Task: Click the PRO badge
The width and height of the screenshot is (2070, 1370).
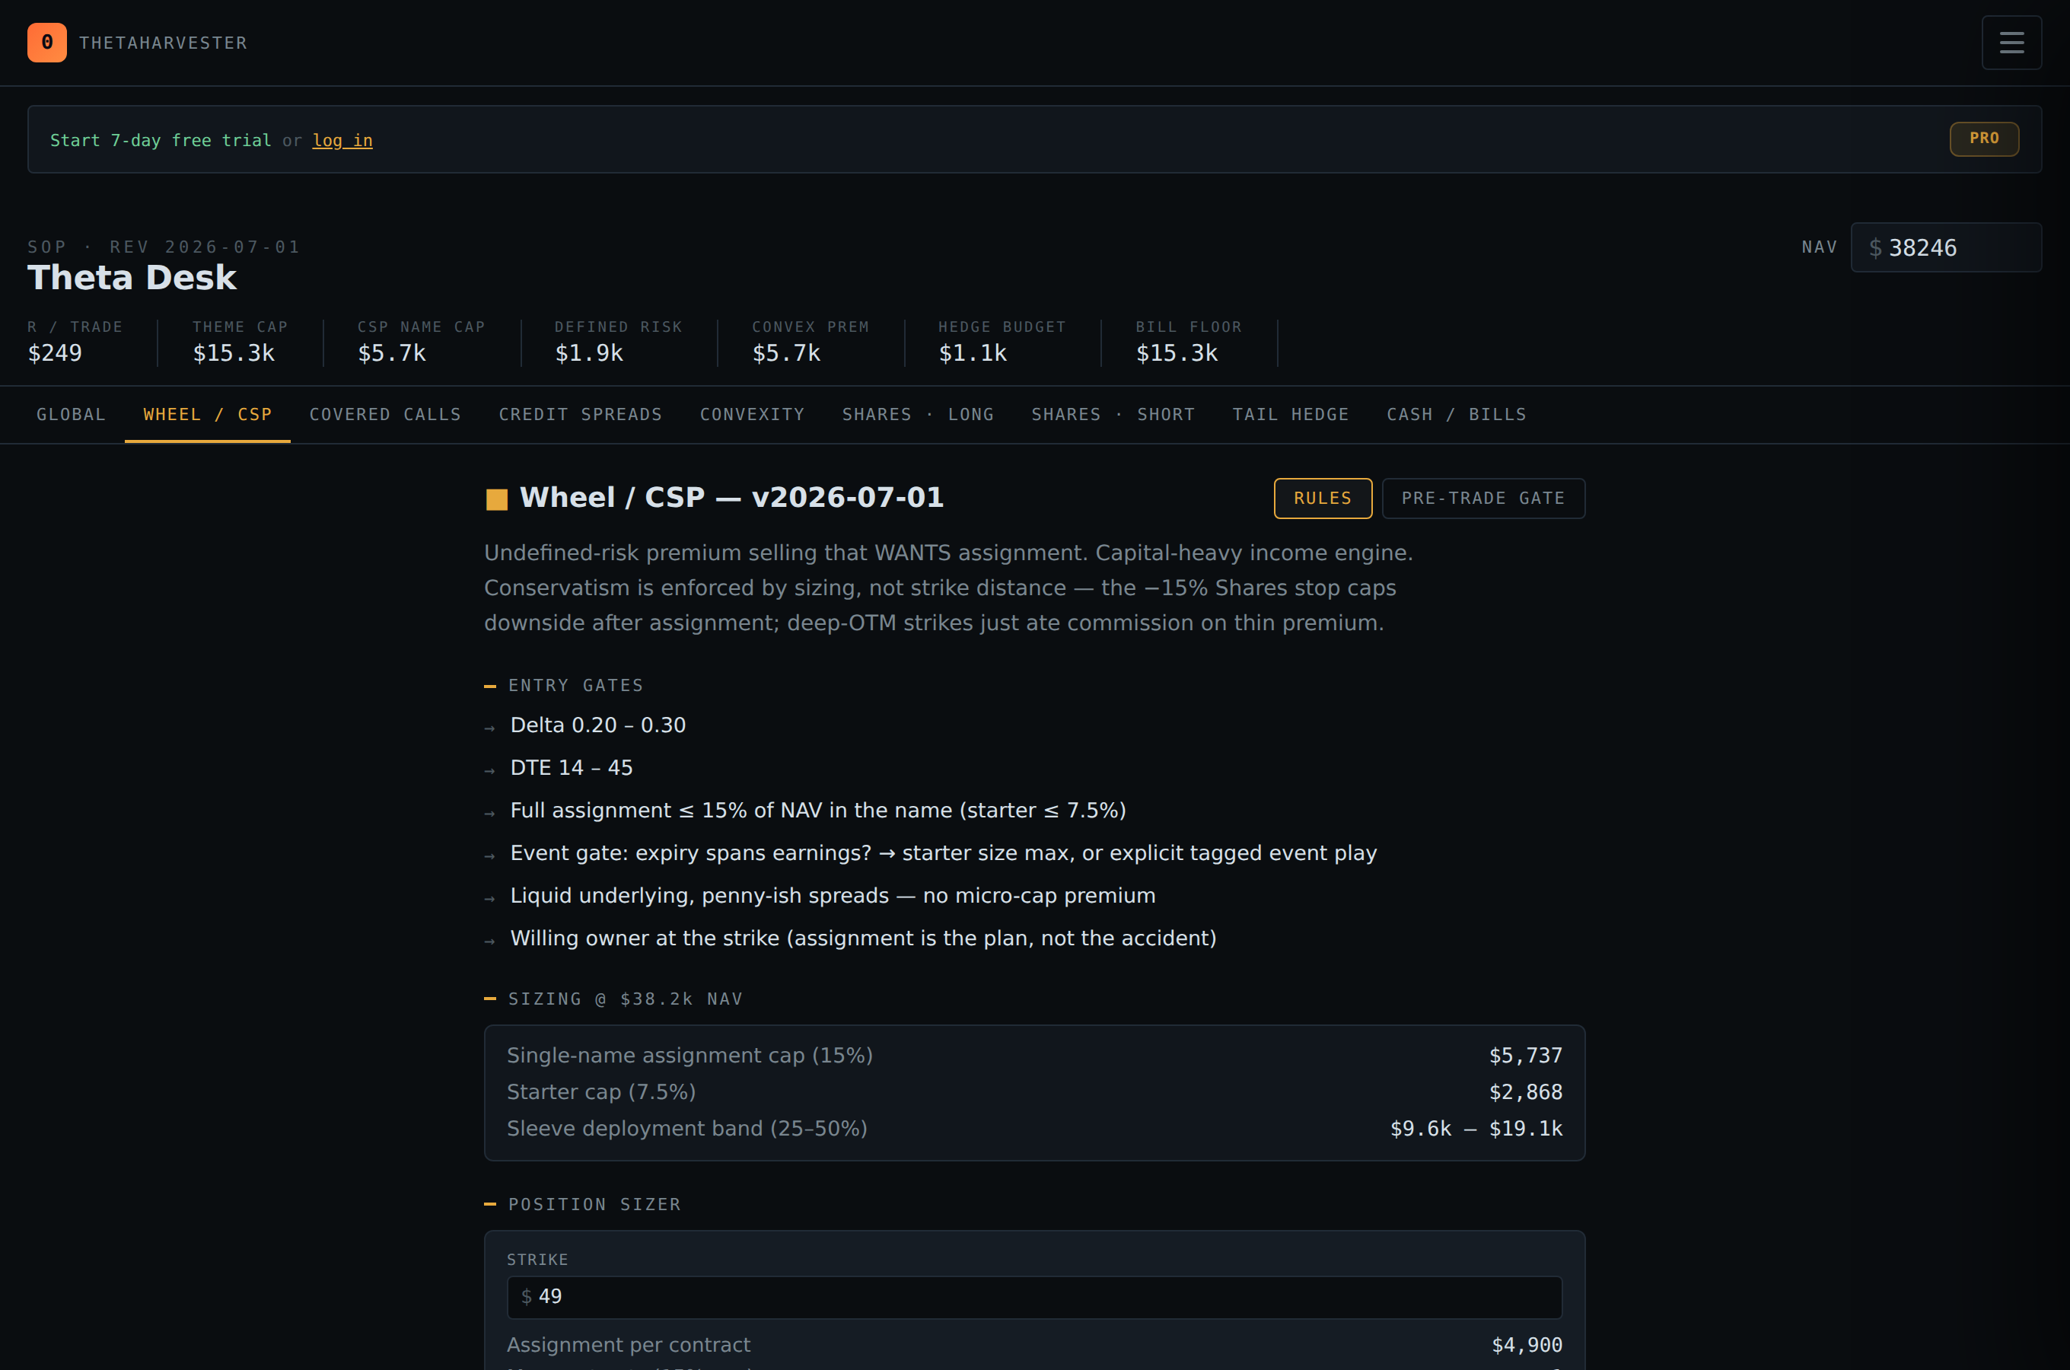Action: click(1983, 139)
